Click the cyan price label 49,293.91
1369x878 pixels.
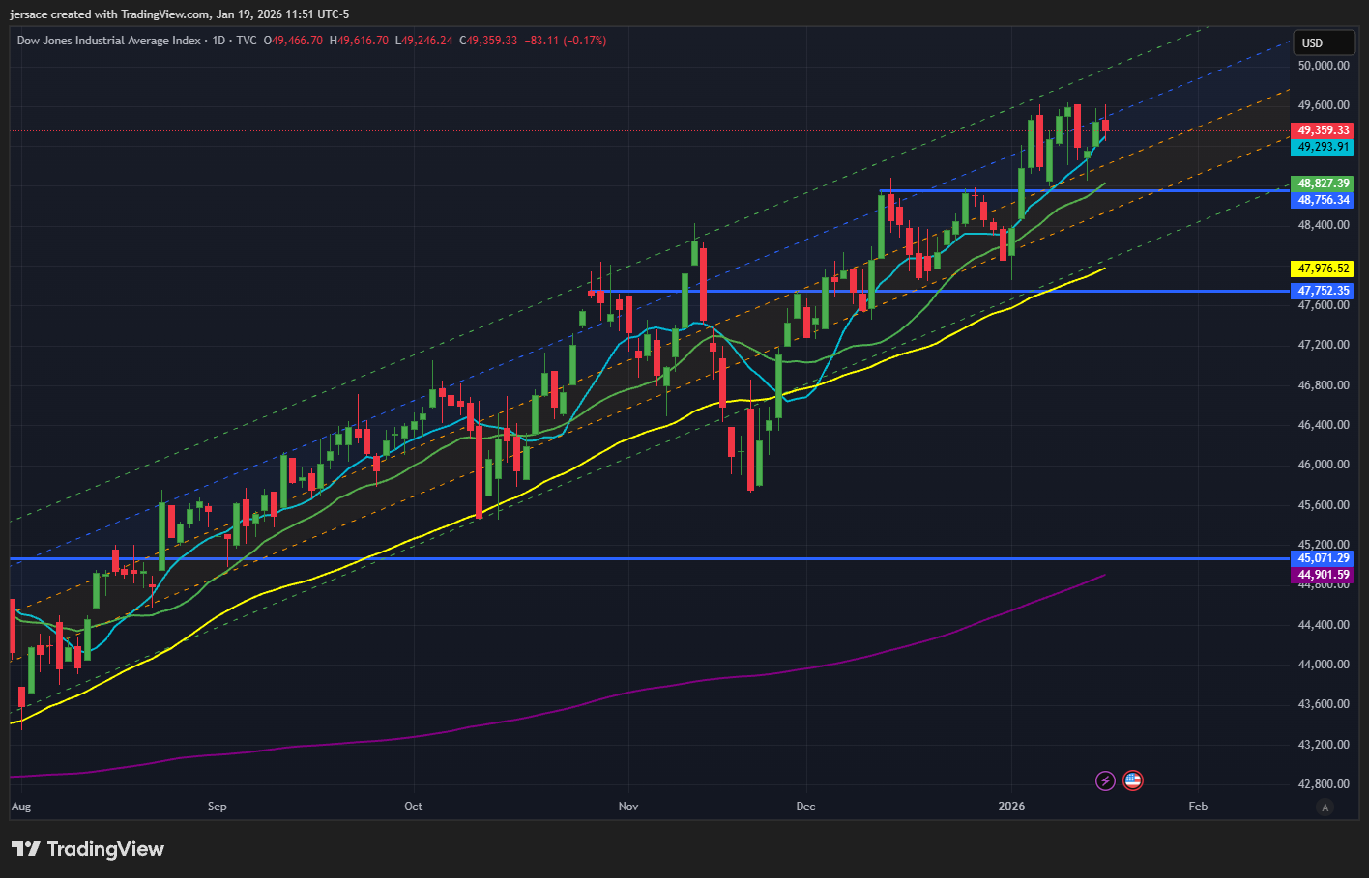pos(1323,147)
